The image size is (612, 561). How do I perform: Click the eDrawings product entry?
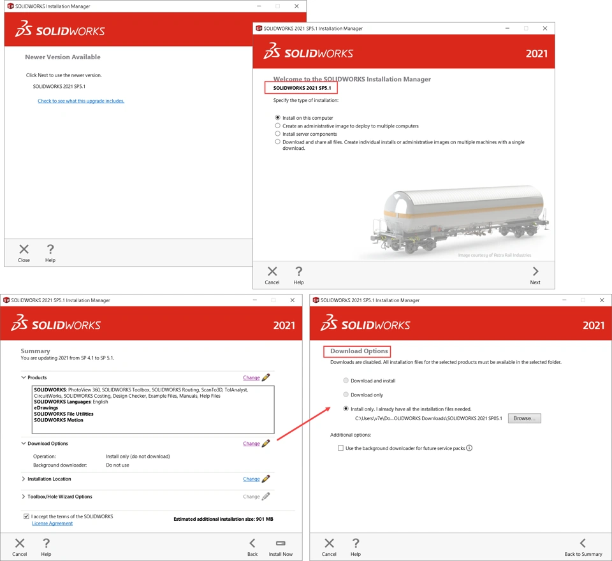46,407
